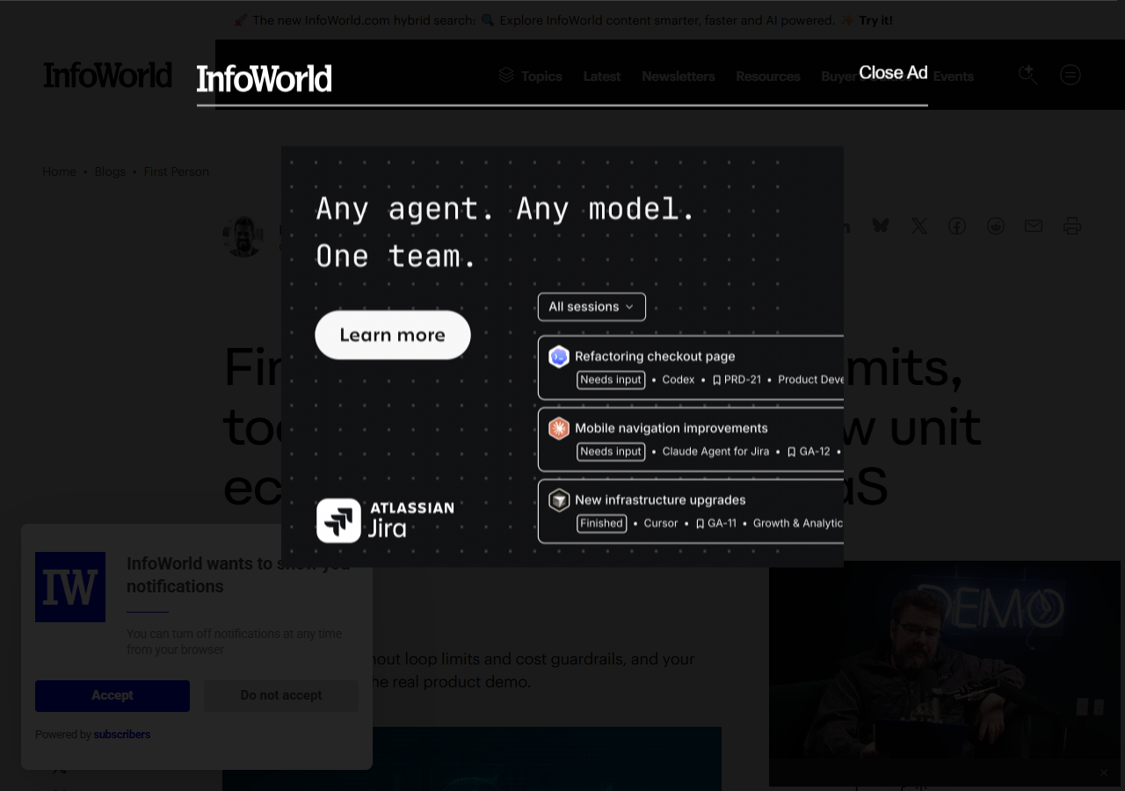Open the First Person breadcrumb

click(177, 171)
